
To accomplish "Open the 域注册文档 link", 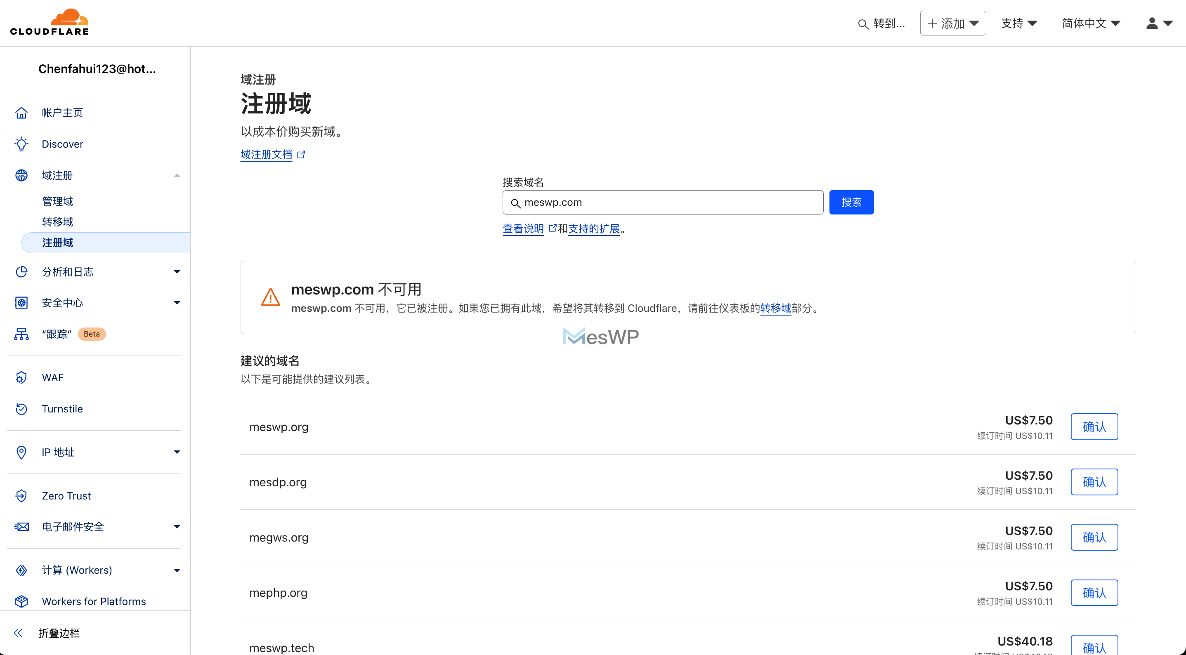I will point(266,154).
